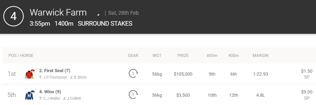Sort by the PRIZE column header
This screenshot has width=316, height=105.
click(183, 55)
